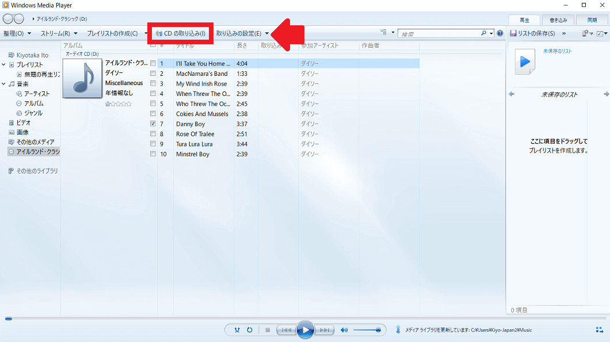The height and width of the screenshot is (342, 610).
Task: Check the box for MacNamara's Band
Action: (x=153, y=74)
